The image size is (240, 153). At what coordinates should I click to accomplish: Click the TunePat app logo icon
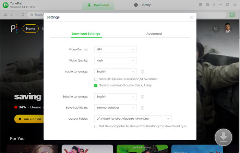pos(5,5)
